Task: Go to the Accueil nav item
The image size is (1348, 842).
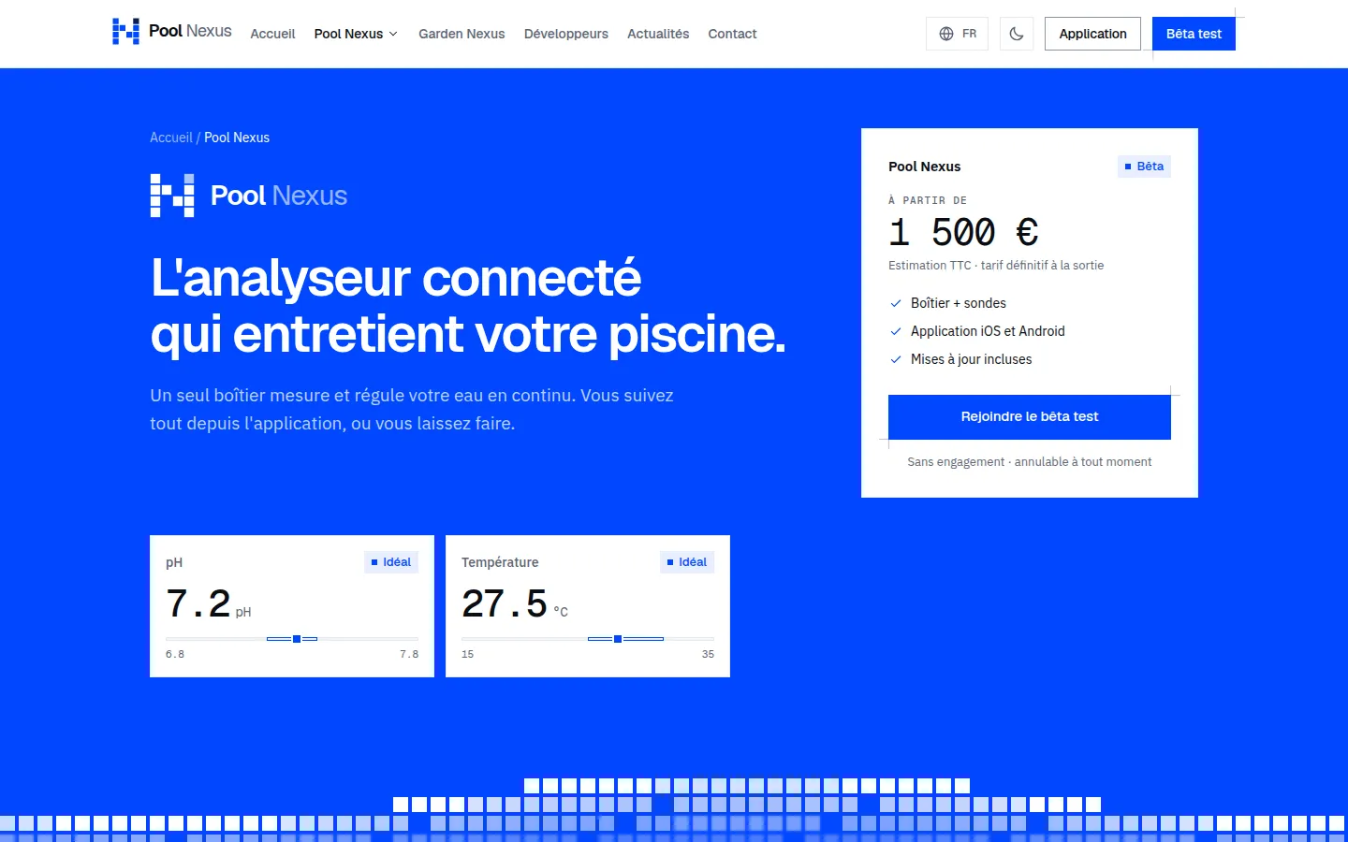Action: coord(272,34)
